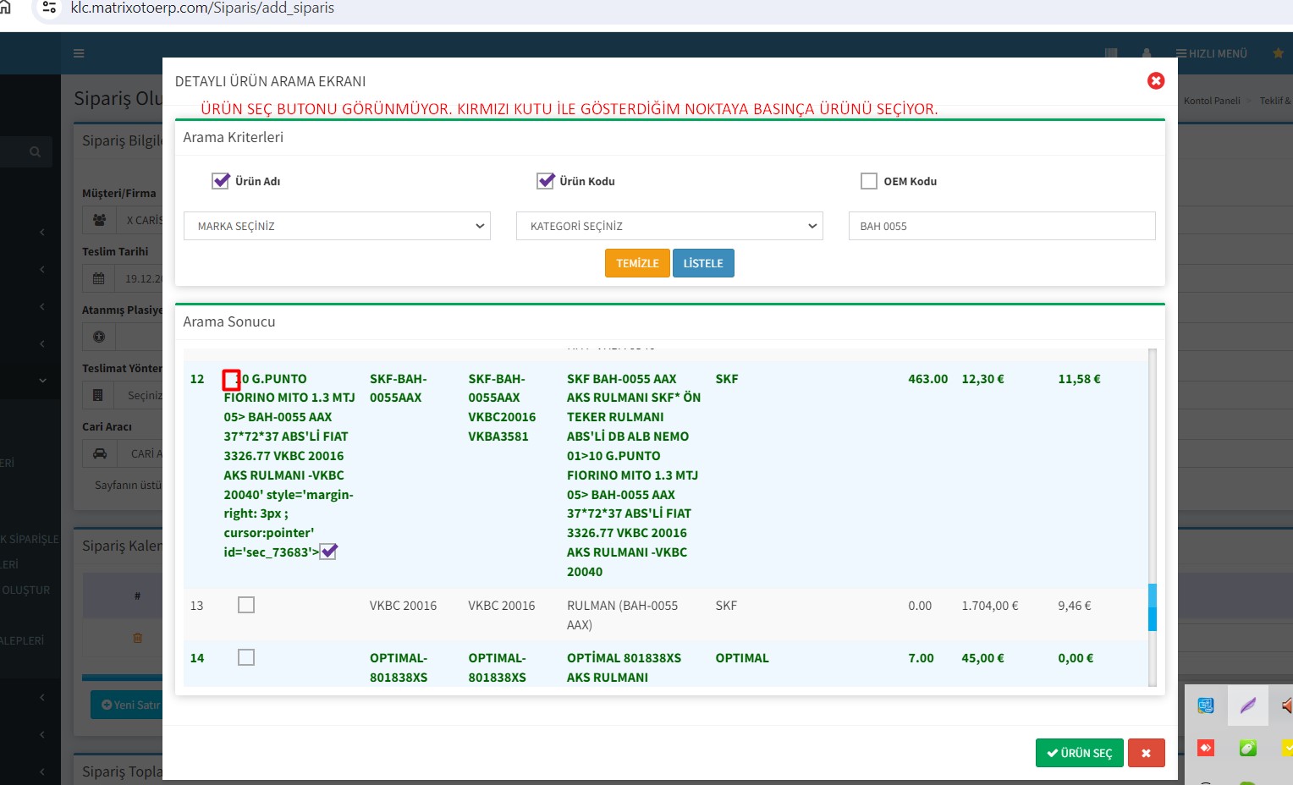
Task: Click the red close icon of the dialog
Action: [1155, 80]
